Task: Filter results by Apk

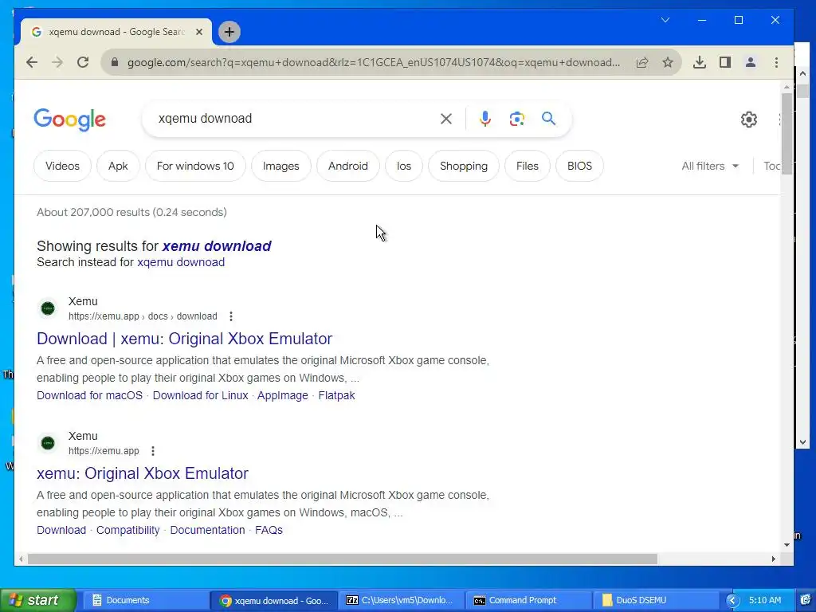Action: [x=118, y=166]
